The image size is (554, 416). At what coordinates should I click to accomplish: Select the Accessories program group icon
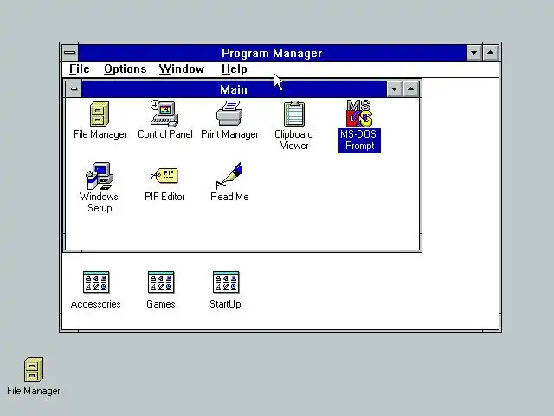[96, 283]
